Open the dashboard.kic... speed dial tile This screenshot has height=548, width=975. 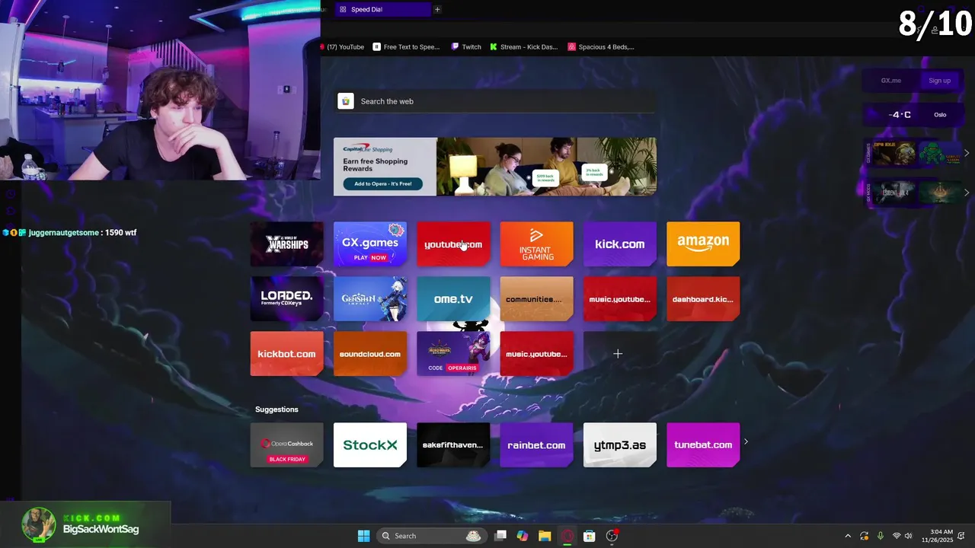point(703,299)
